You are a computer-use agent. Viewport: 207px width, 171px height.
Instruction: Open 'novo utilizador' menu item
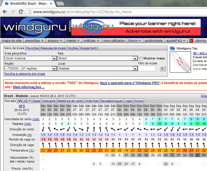pyautogui.click(x=114, y=41)
